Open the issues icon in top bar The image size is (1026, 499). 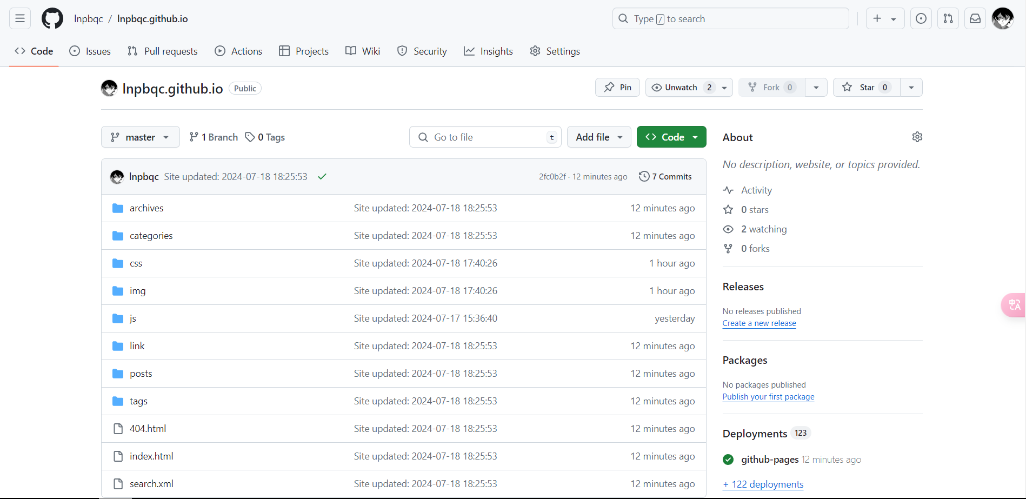[x=921, y=18]
